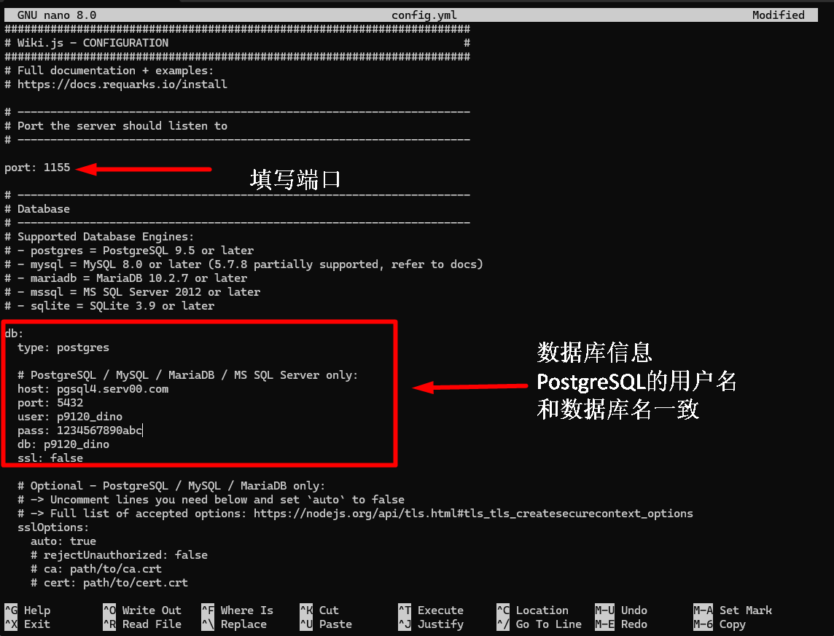Click the nodejs.org TLS options URL
834x636 pixels.
(473, 514)
